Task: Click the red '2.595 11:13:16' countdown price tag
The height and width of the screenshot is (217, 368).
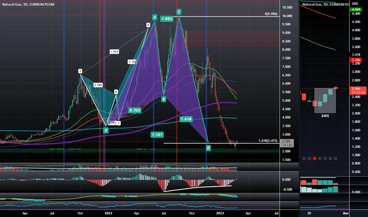Action: coord(358,91)
